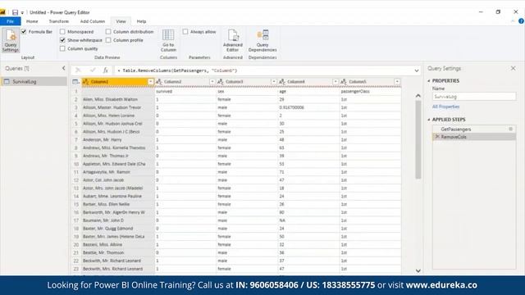Confirm formula with the checkmark icon

pos(93,70)
